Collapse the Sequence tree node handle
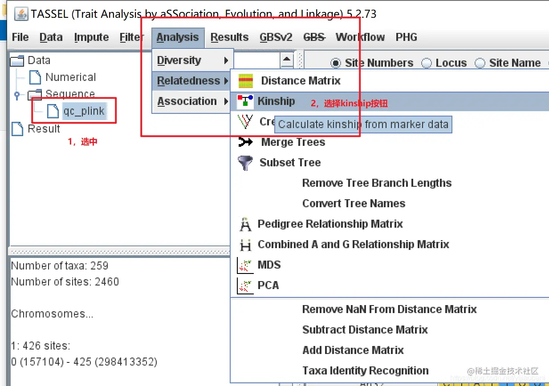The width and height of the screenshot is (549, 386). (x=17, y=95)
